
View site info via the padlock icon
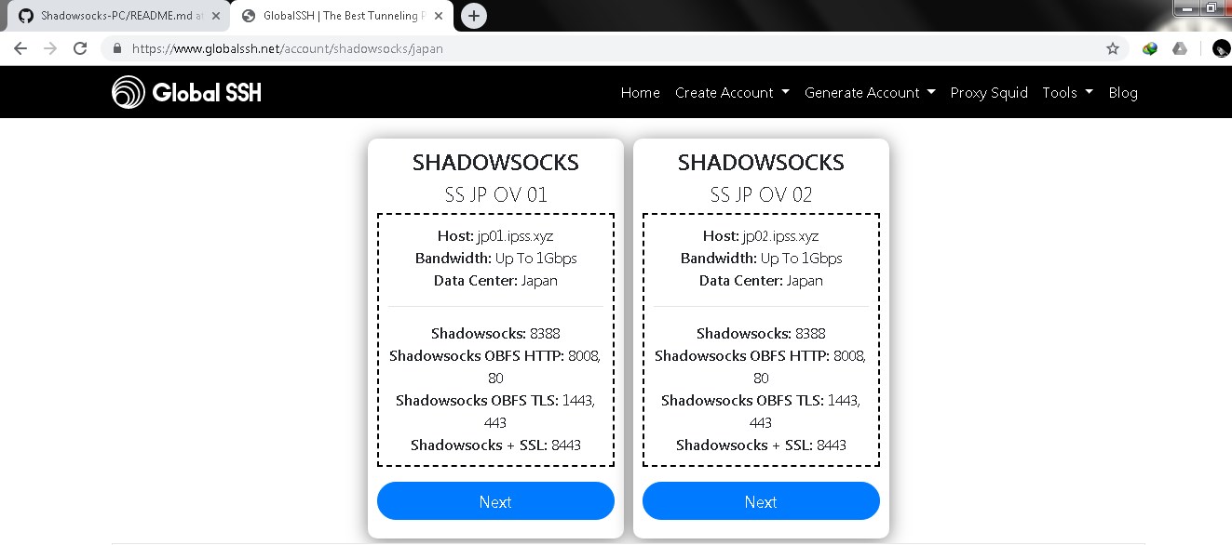click(117, 48)
